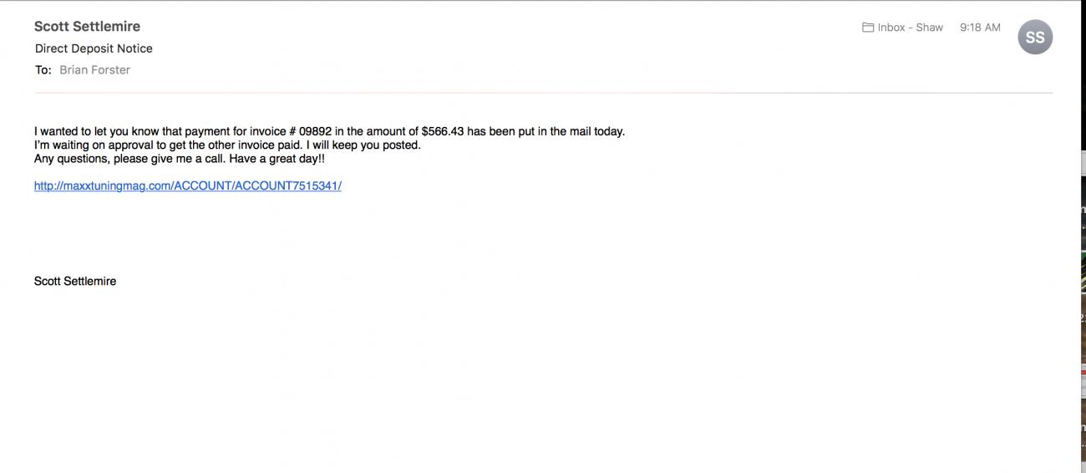Viewport: 1086px width, 473px height.
Task: Click the phrase "put in the mail today"
Action: tap(566, 131)
